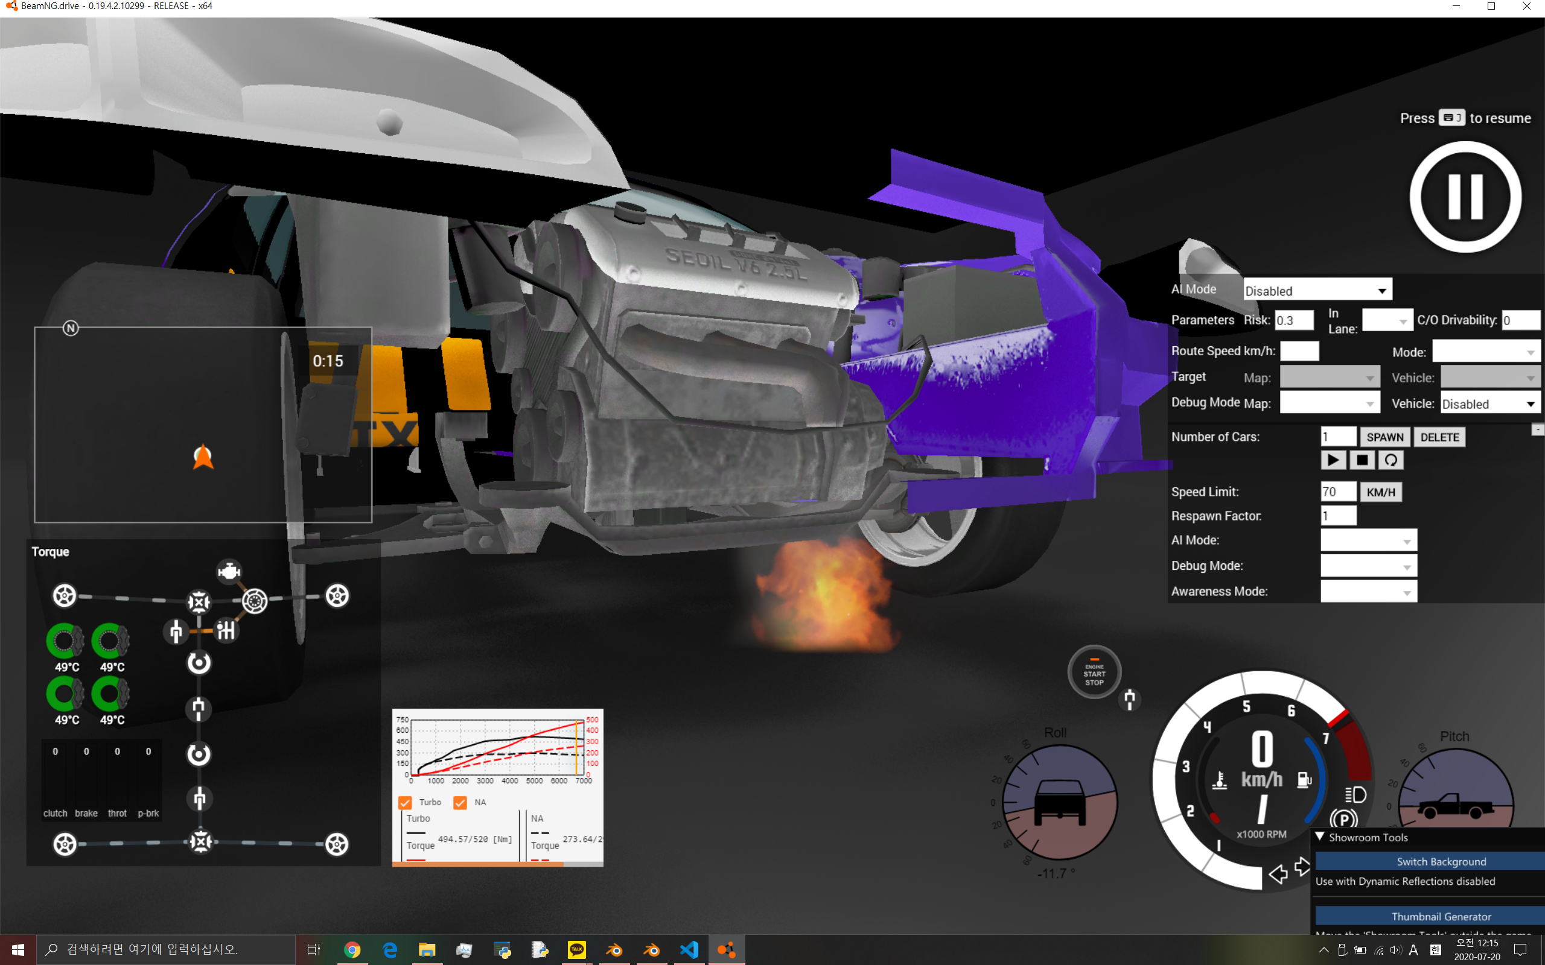Click the Number of Cars input field
Viewport: 1545px width, 965px height.
(1338, 437)
